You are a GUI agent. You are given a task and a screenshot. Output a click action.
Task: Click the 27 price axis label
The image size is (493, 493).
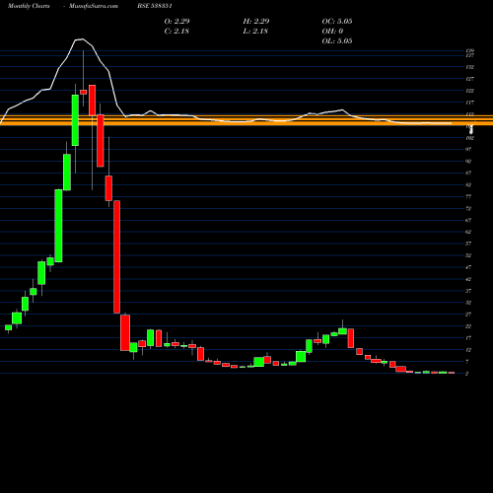coord(468,315)
